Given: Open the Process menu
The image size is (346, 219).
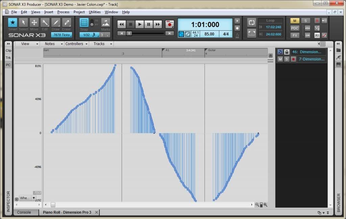Looking at the screenshot, I should coord(63,12).
